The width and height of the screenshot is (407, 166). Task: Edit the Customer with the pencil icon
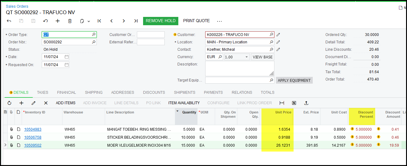[278, 35]
